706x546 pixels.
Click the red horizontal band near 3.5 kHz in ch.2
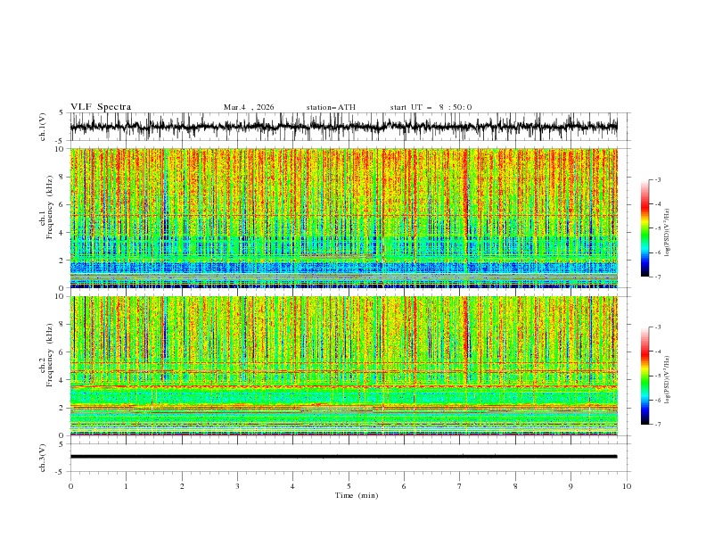(343, 386)
